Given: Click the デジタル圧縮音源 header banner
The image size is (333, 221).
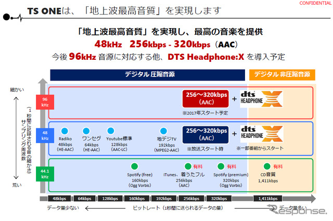Looking at the screenshot, I should pyautogui.click(x=147, y=75).
